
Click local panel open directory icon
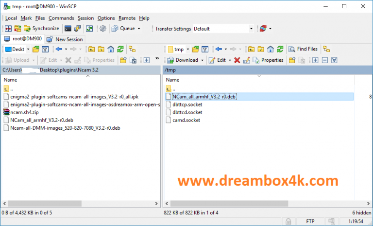coord(36,49)
